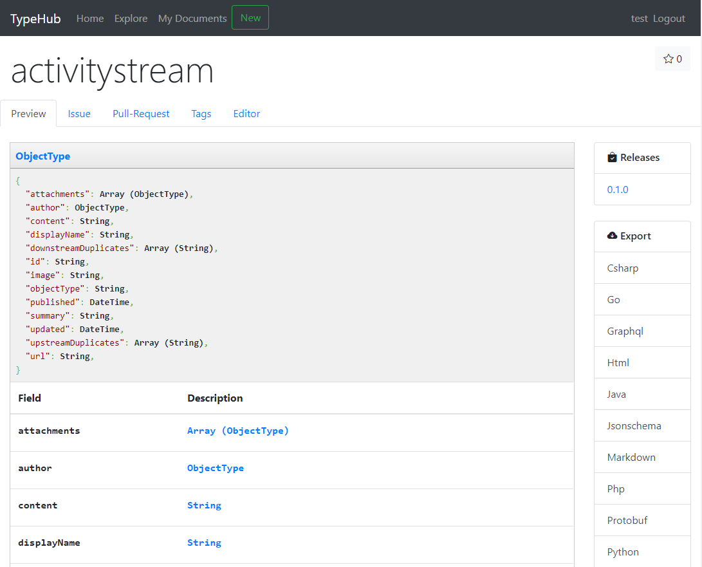Export as Markdown
Viewport: 702px width, 567px height.
pos(642,458)
